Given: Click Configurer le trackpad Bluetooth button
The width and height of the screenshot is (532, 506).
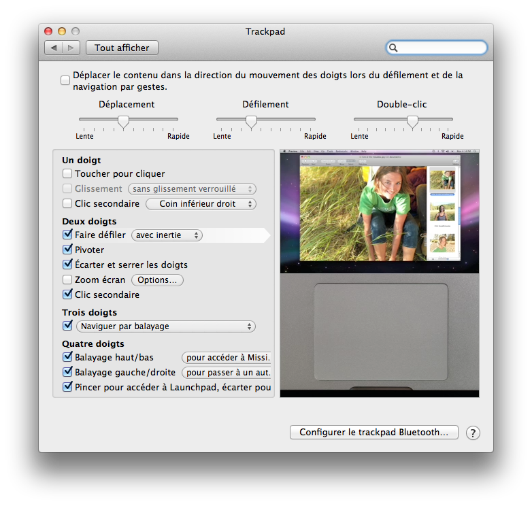Looking at the screenshot, I should point(373,433).
